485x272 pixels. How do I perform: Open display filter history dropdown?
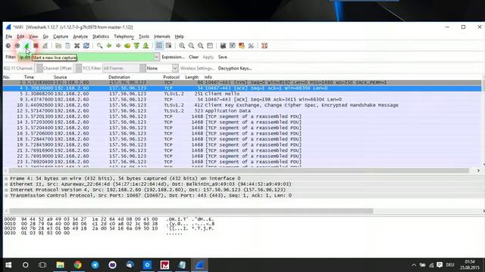[x=157, y=57]
